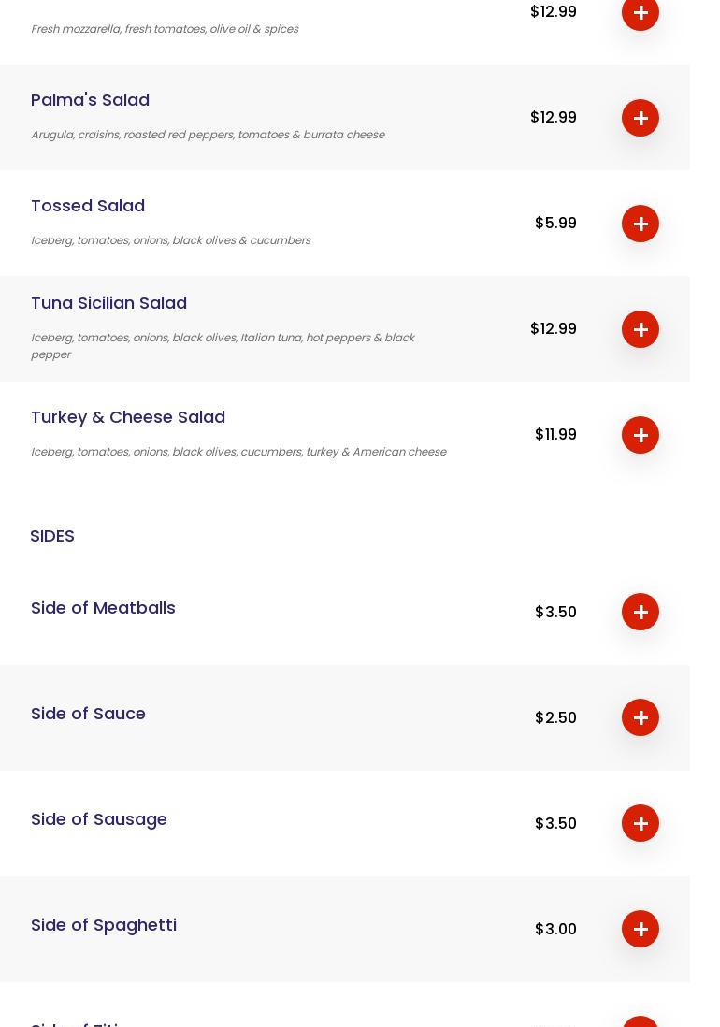Add Turkey & Cheese Salad to order
720x1027 pixels.
(641, 435)
